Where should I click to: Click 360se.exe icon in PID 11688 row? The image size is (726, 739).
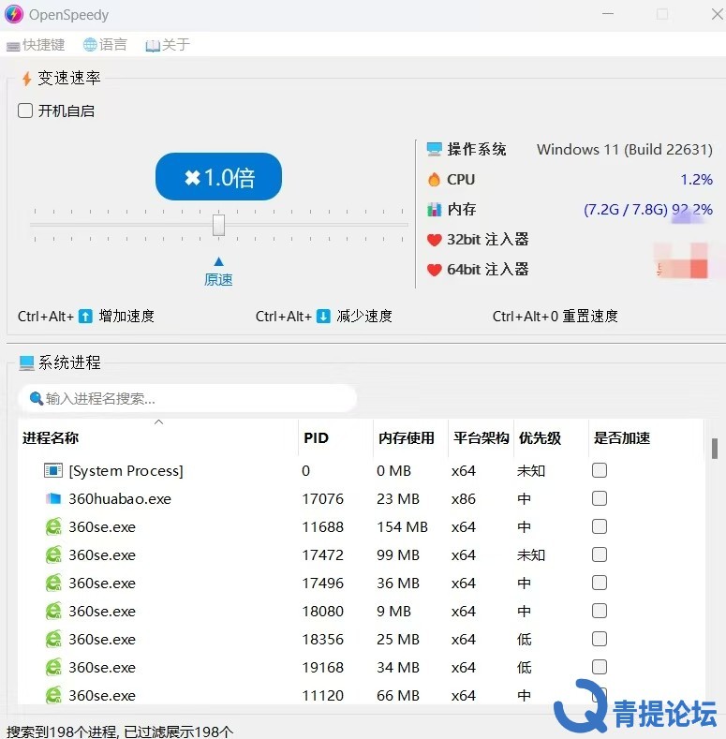coord(53,527)
